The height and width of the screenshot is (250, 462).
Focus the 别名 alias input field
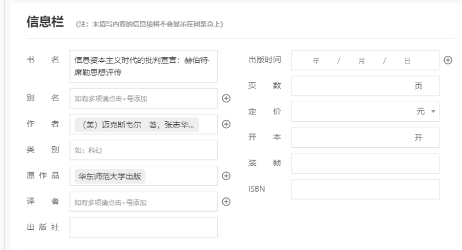tap(143, 98)
